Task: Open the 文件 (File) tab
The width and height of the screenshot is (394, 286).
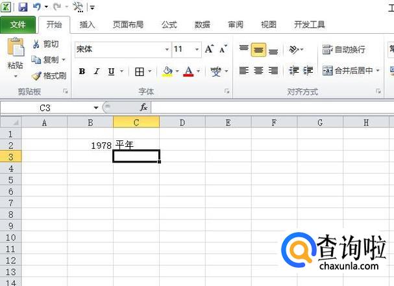Action: [x=18, y=25]
